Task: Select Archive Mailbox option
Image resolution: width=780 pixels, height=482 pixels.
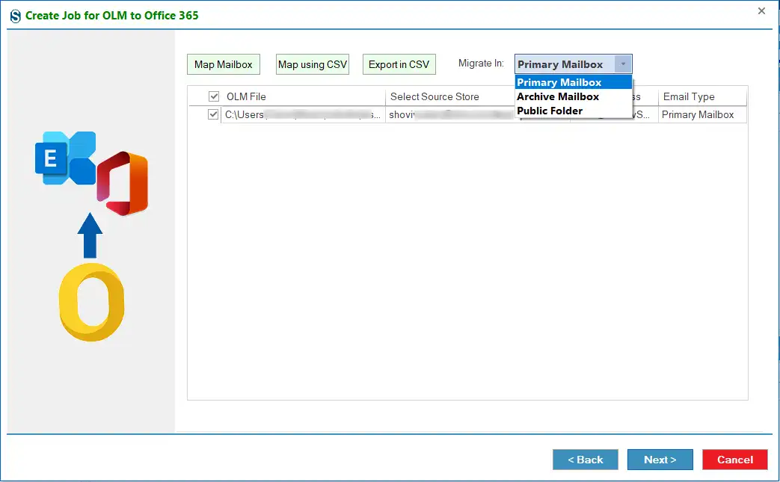Action: pos(573,96)
